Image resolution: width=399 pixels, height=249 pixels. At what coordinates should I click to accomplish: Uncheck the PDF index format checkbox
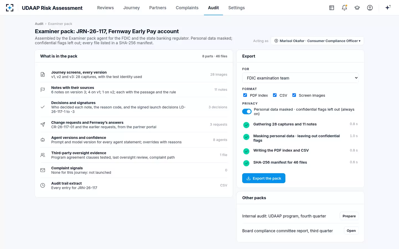pos(245,95)
